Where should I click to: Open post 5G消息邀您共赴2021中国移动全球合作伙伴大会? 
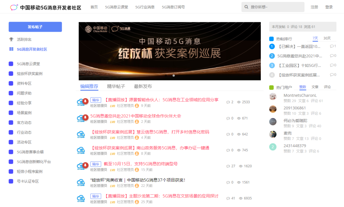tap(136, 116)
